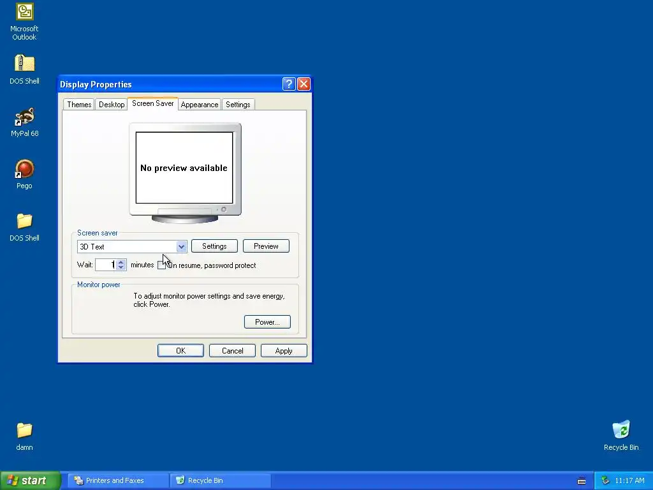Click the keyboard icon in taskbar
This screenshot has width=653, height=490.
[x=582, y=481]
